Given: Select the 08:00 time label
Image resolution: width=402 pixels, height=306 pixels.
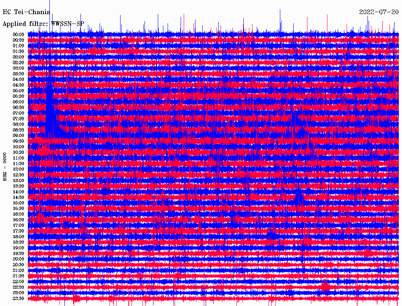Looking at the screenshot, I should pyautogui.click(x=18, y=124).
